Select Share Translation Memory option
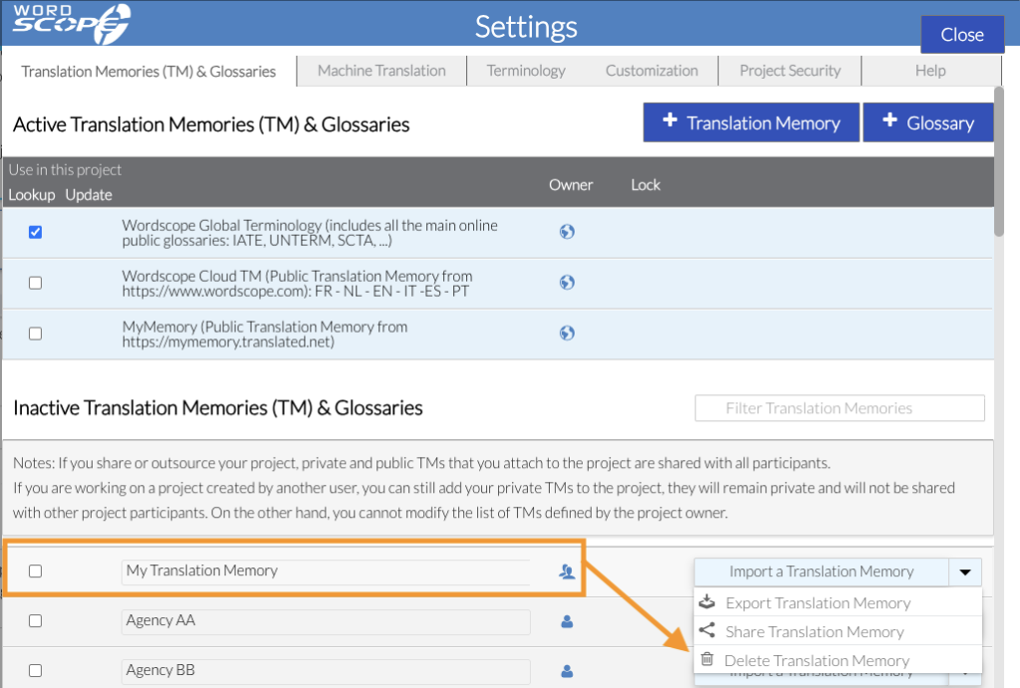 814,631
